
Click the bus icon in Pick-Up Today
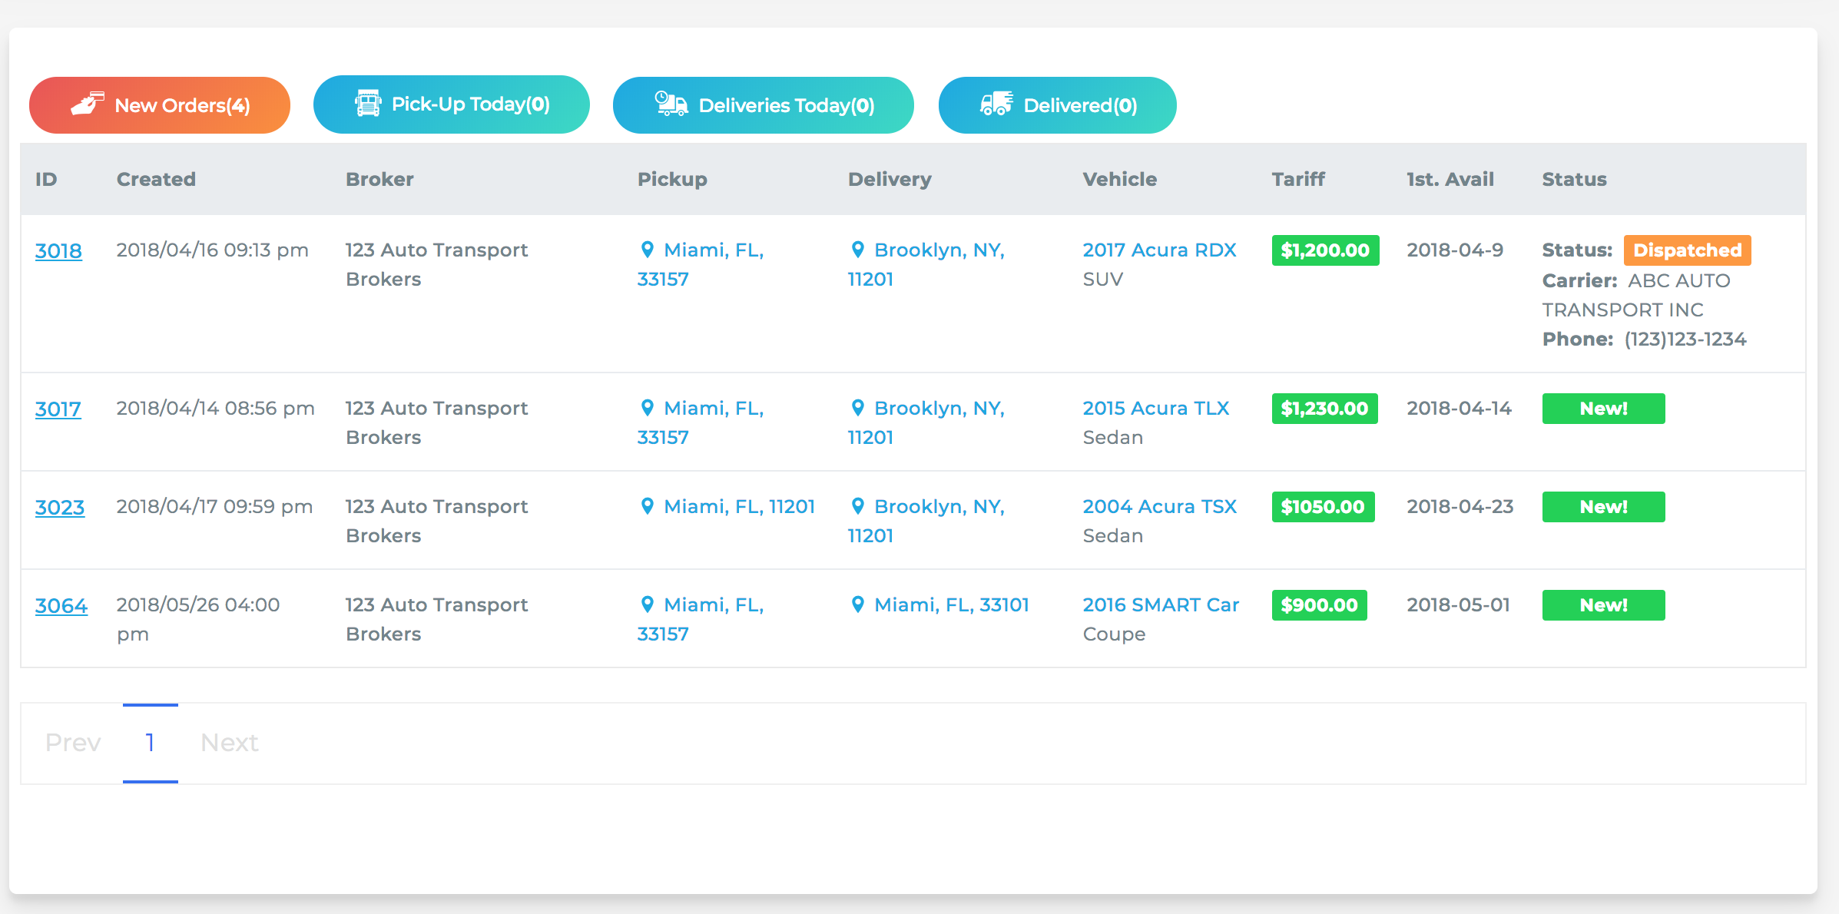368,103
